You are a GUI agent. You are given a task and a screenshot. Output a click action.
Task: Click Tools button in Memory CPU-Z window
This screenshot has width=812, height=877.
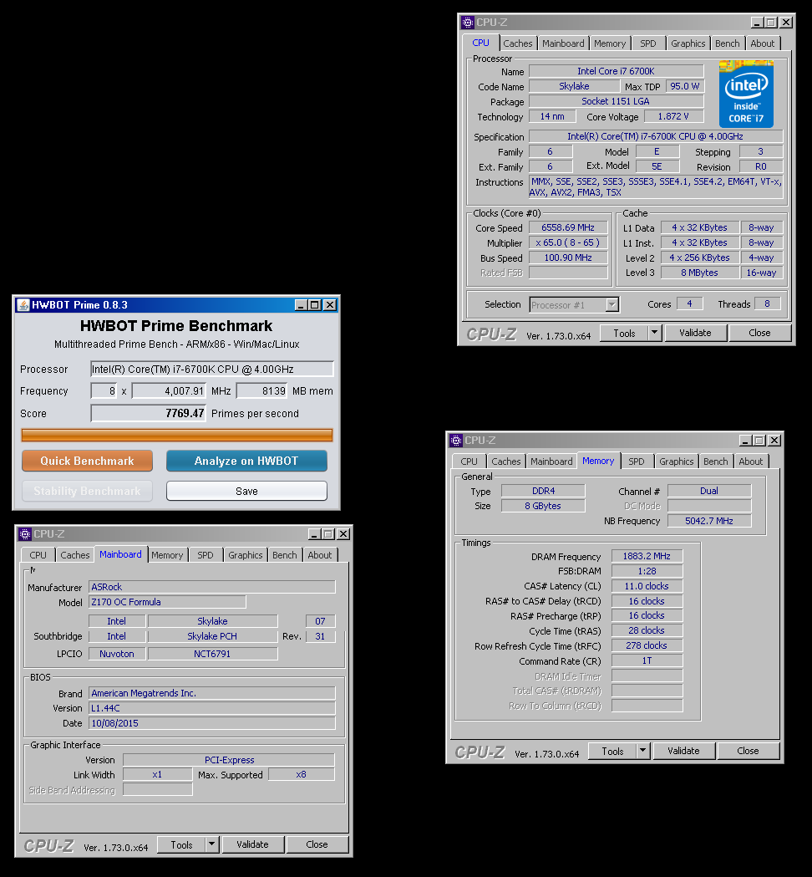click(x=612, y=751)
